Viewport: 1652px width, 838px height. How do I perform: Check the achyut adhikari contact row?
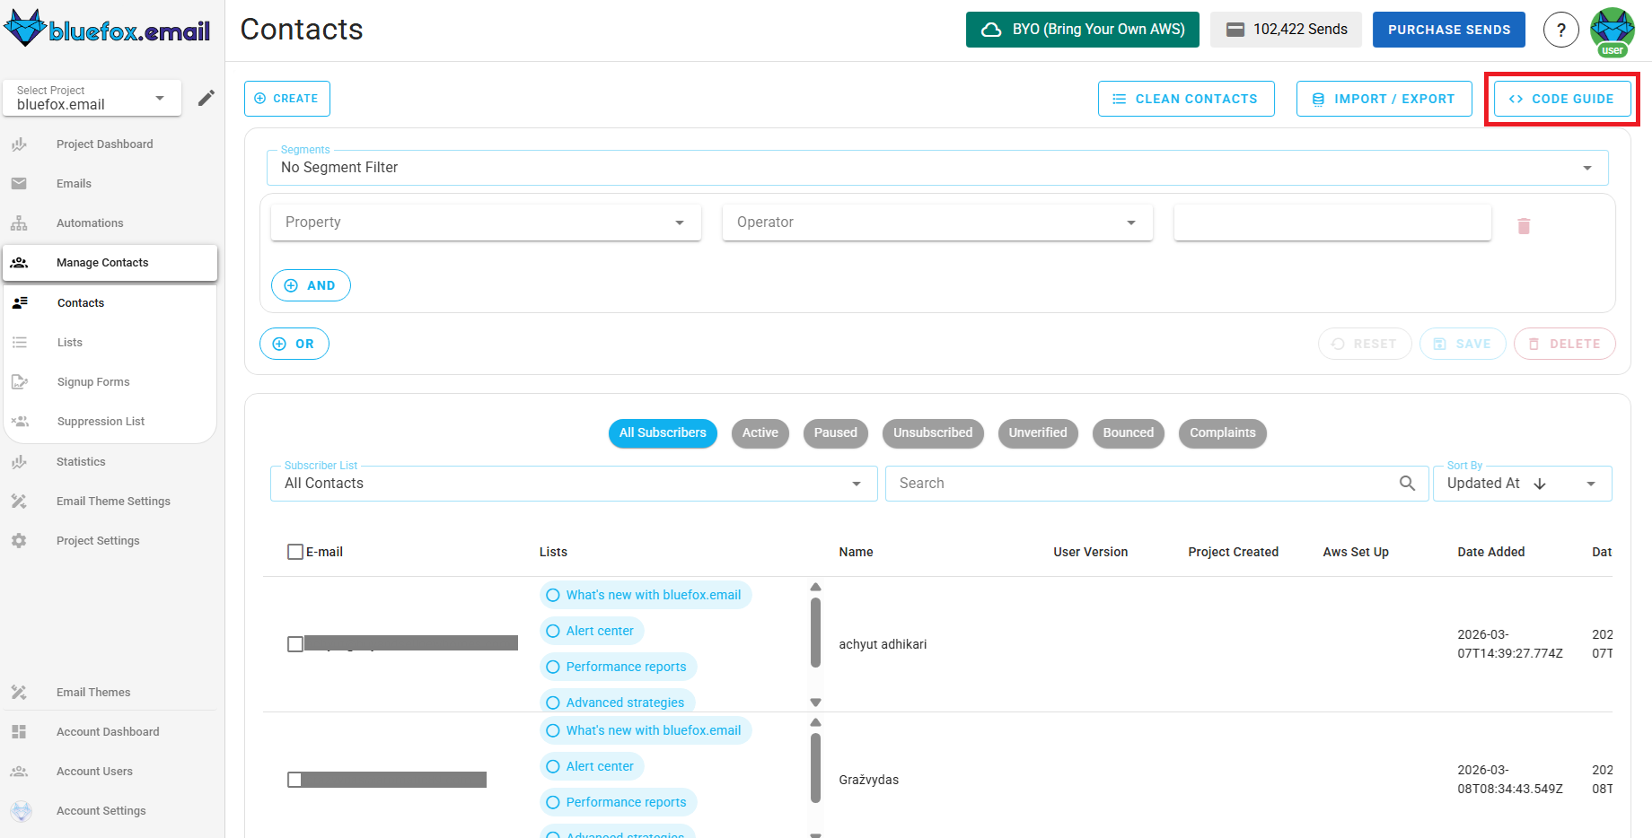295,644
